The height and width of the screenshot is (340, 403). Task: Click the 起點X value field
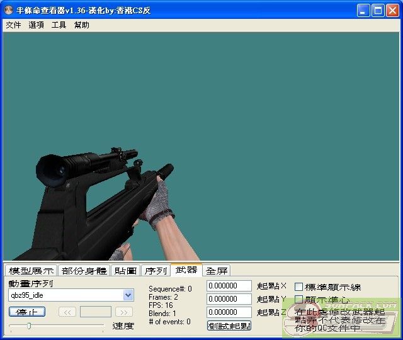pyautogui.click(x=229, y=286)
